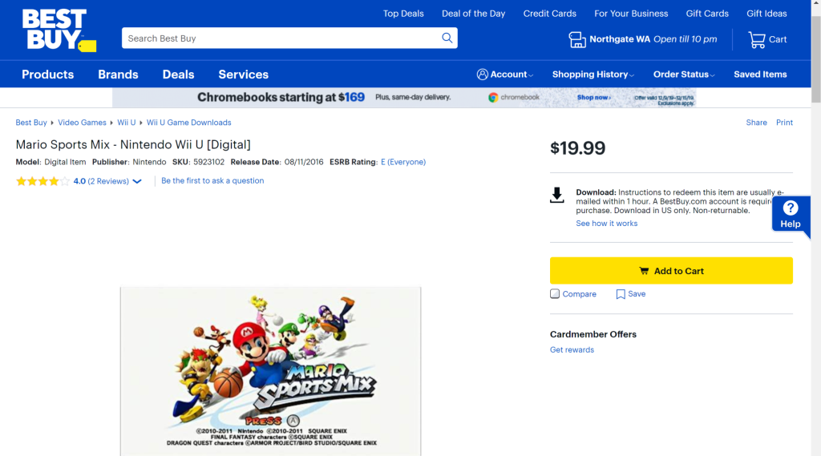Open the Products menu

[47, 75]
